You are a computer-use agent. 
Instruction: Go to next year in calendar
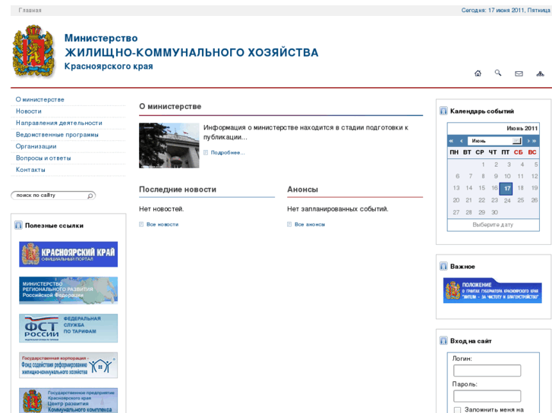pyautogui.click(x=535, y=141)
